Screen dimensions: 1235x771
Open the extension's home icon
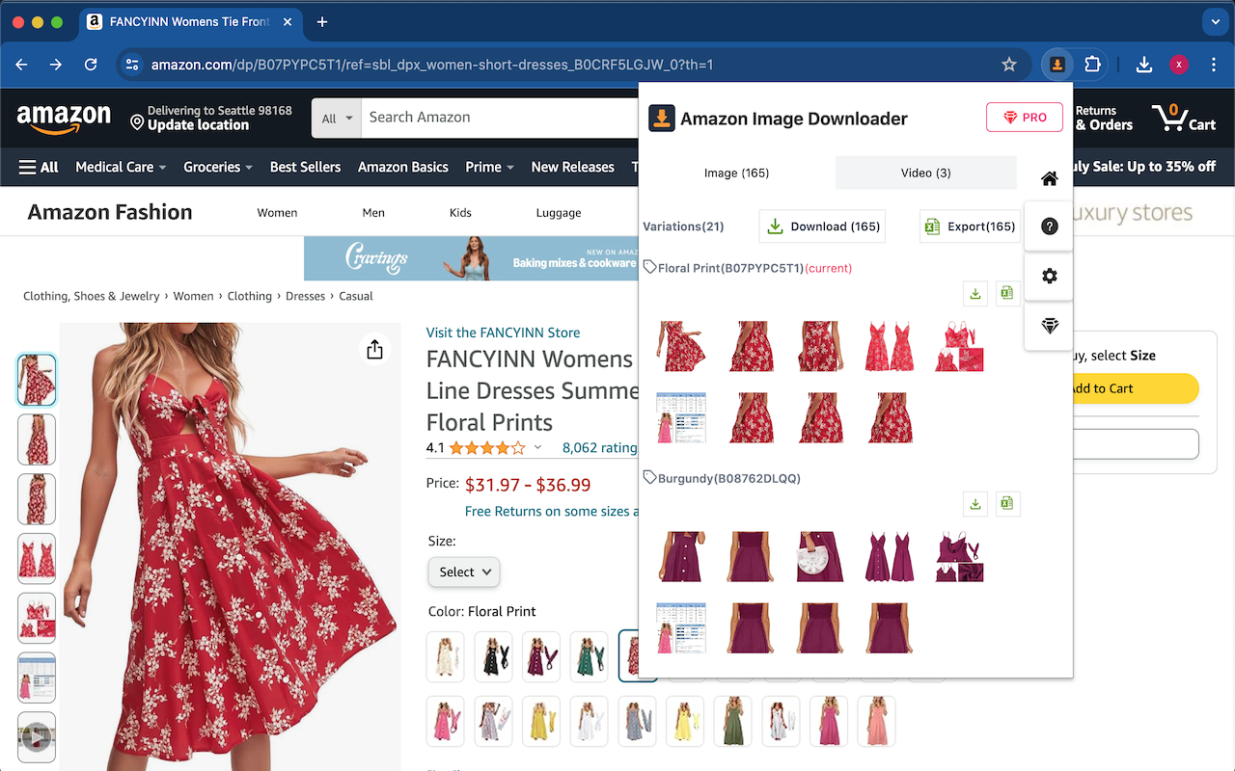[x=1050, y=178]
